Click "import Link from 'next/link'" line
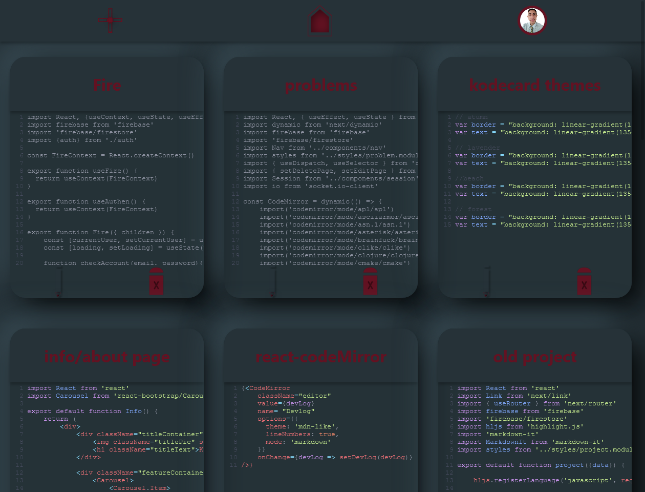The image size is (645, 492). coord(514,396)
